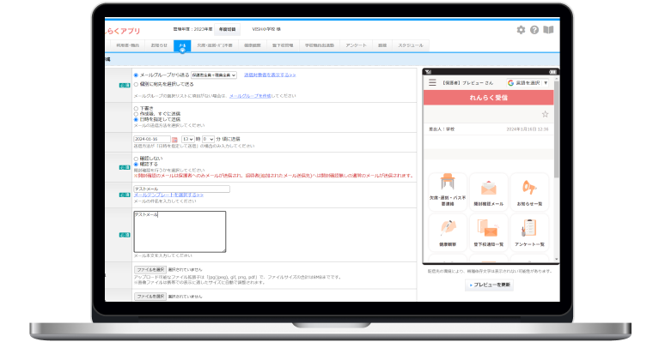Toggle the favorite star in the preview

tap(545, 114)
